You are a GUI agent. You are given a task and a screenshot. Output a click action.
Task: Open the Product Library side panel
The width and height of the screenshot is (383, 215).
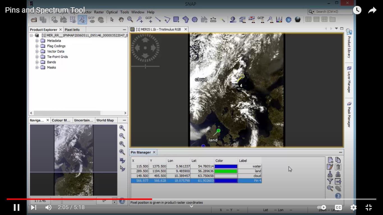pos(349,43)
